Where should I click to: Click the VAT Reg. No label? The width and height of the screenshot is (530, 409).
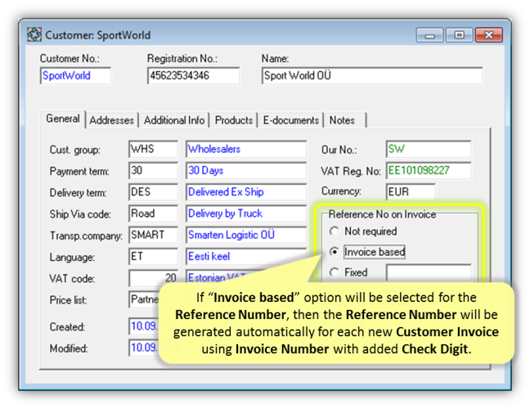click(351, 172)
